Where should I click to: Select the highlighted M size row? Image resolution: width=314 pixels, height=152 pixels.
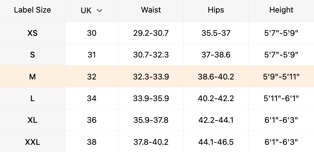tap(33, 77)
